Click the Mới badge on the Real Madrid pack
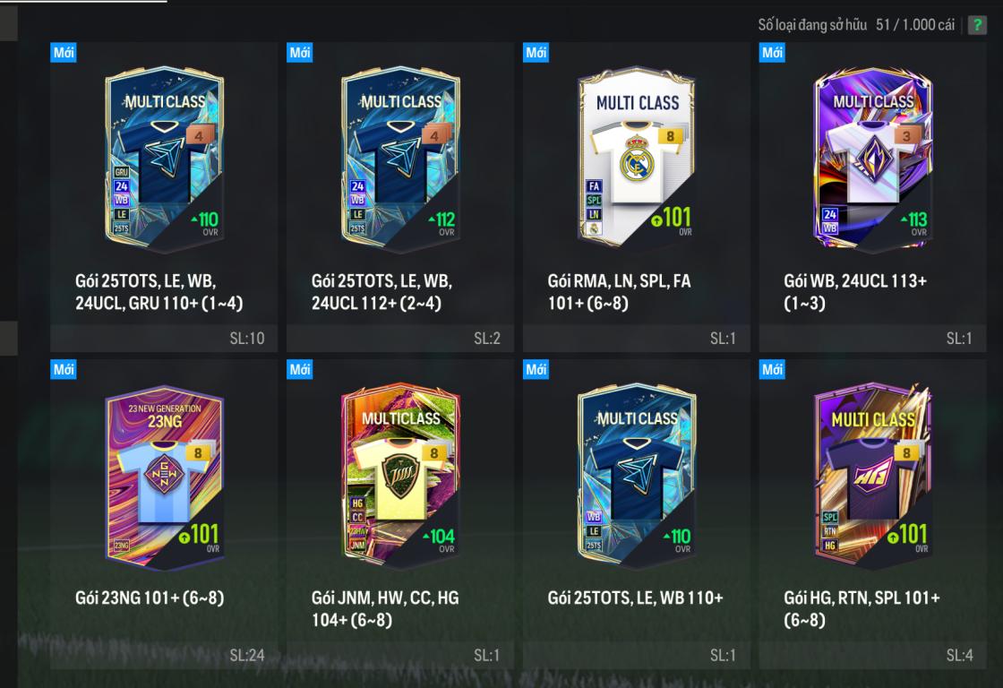Viewport: 1003px width, 688px height. coord(536,53)
